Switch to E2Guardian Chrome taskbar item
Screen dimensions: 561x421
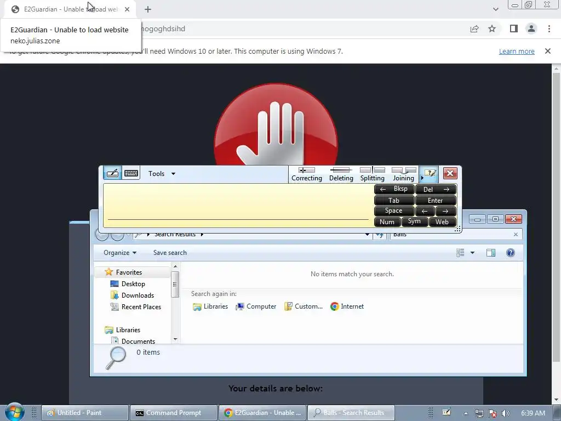[262, 413]
